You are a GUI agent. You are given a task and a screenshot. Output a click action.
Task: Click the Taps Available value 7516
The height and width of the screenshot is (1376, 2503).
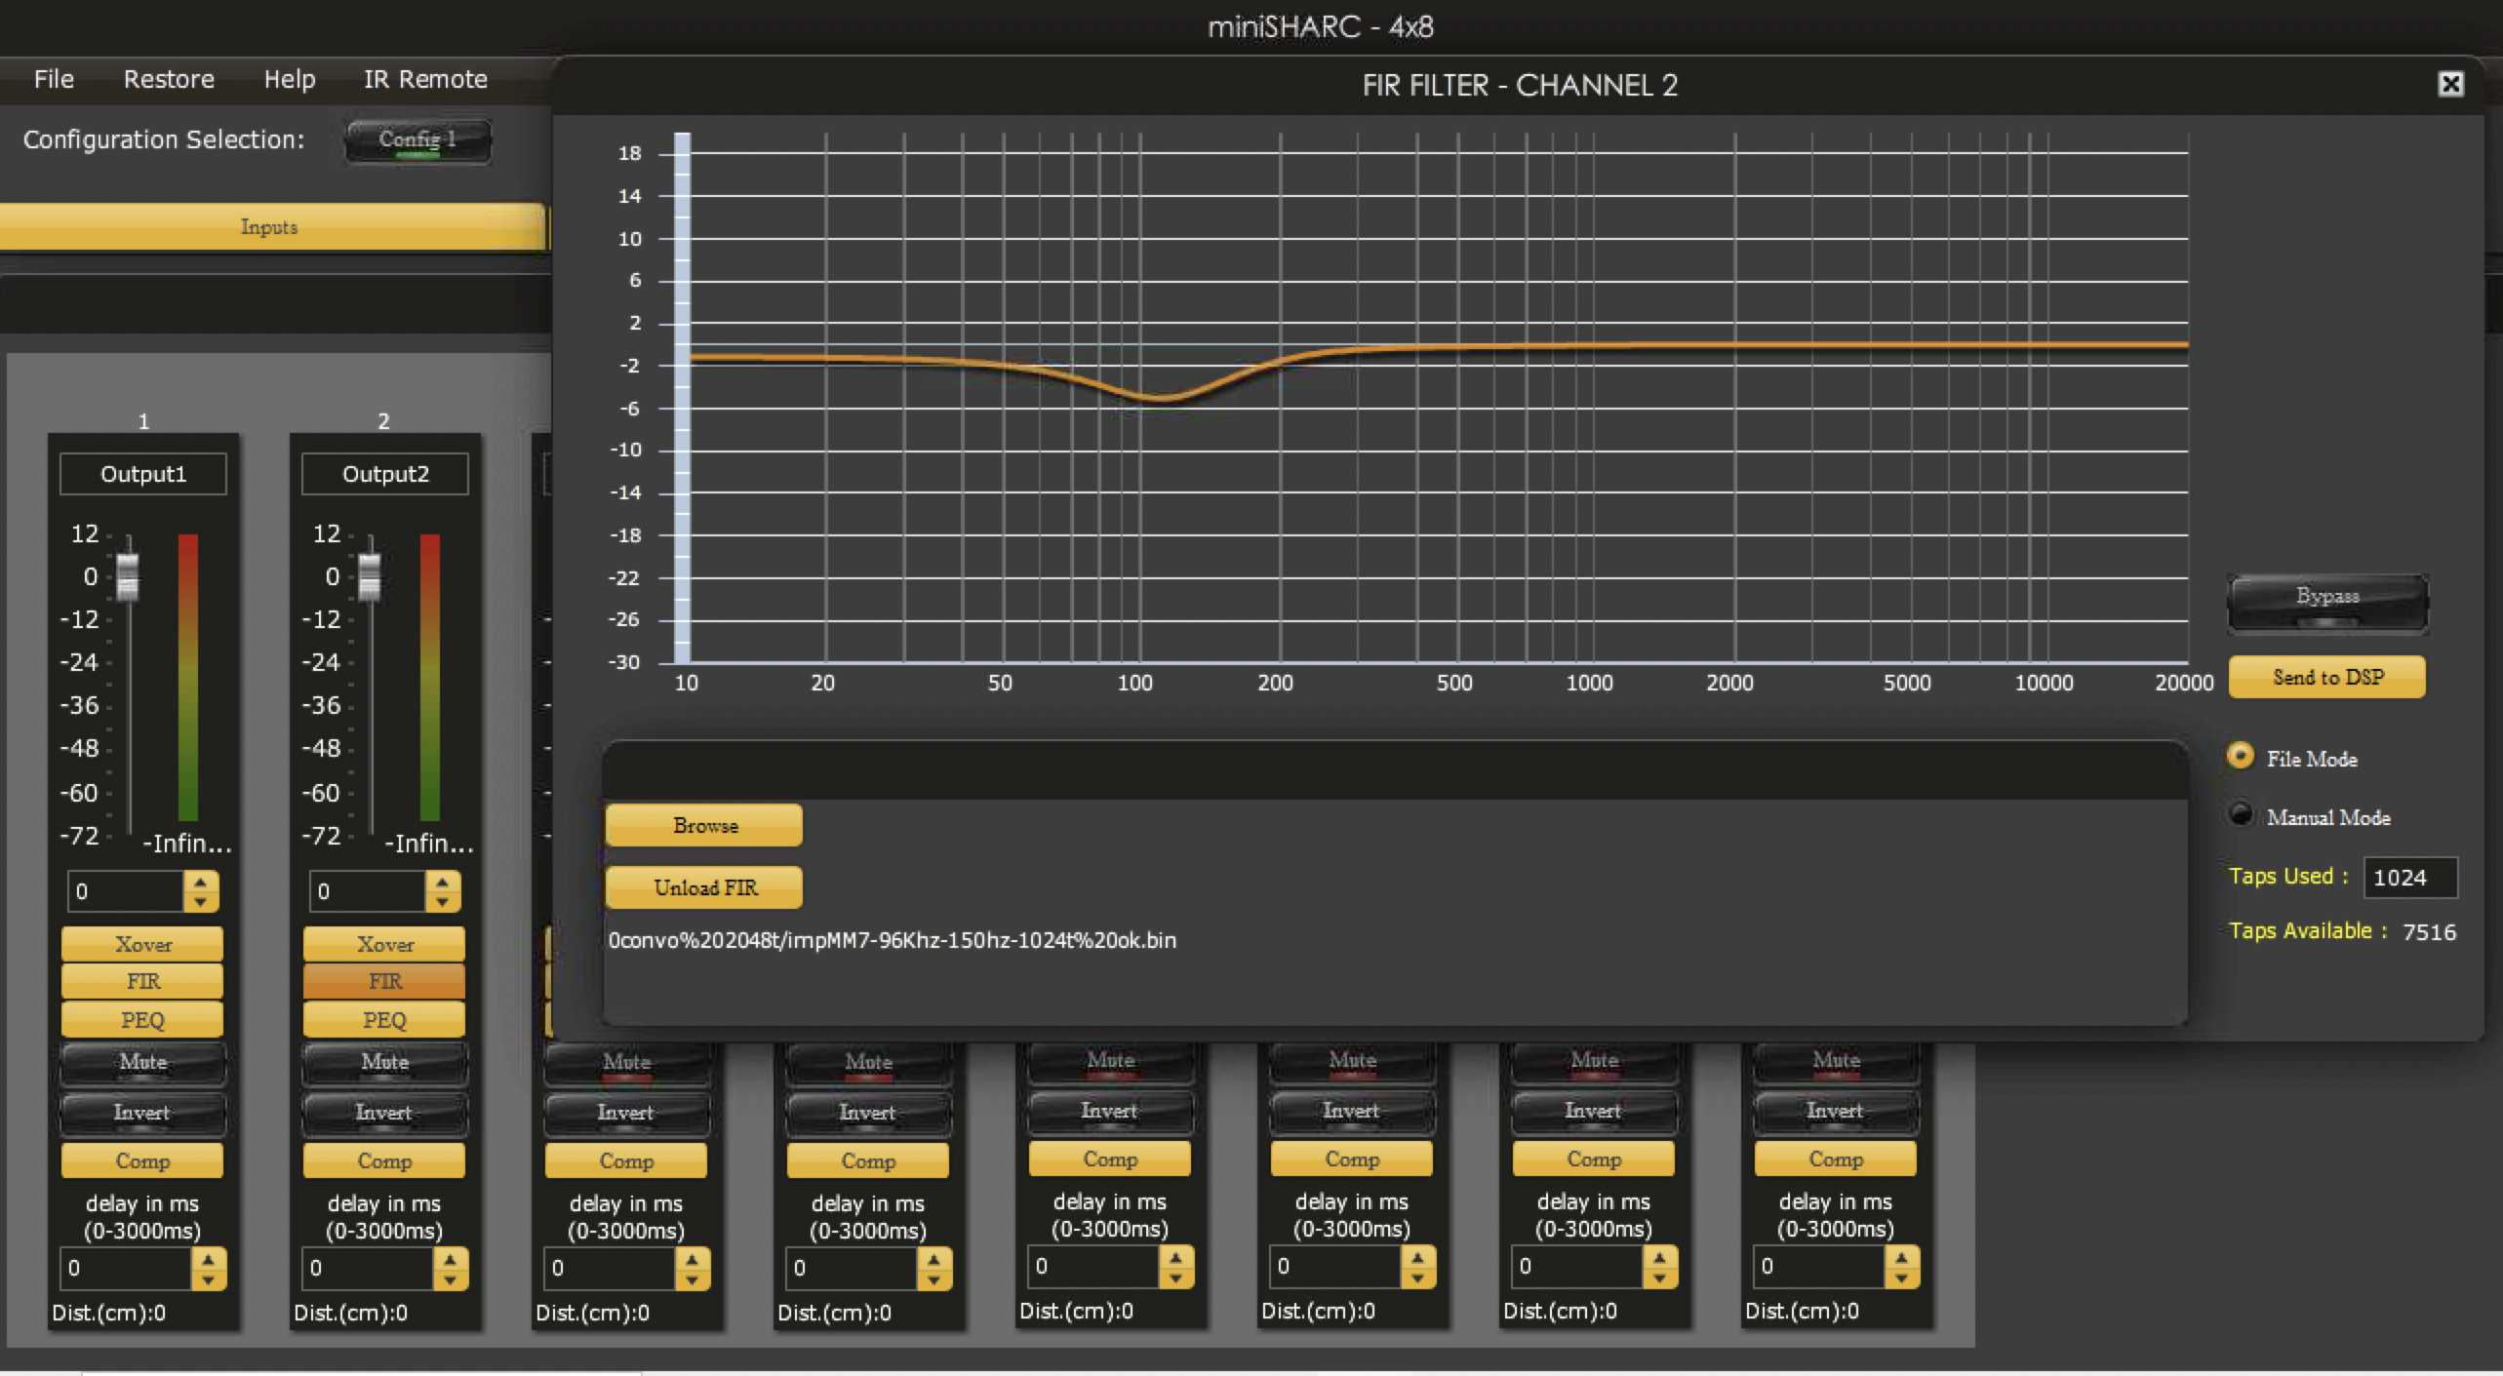[x=2429, y=932]
